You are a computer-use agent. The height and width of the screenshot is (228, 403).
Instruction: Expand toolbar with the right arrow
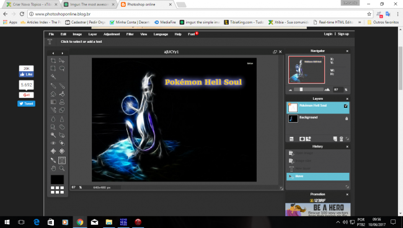point(62,53)
